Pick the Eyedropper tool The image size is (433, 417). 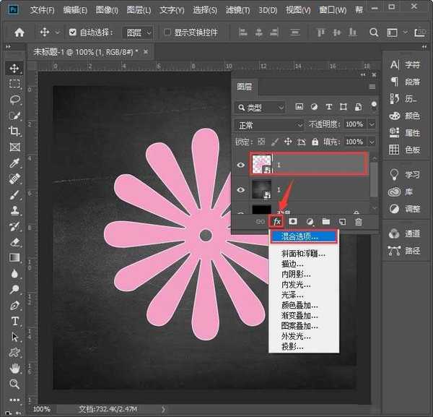point(14,163)
